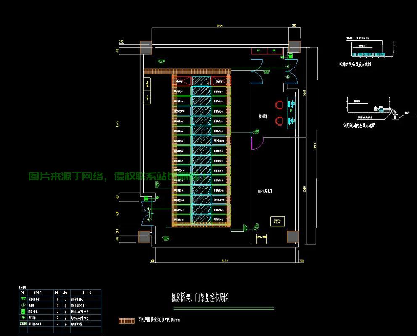Select the top-left red crossed cabinet in the rack row
This screenshot has width=417, height=336.
184,81
